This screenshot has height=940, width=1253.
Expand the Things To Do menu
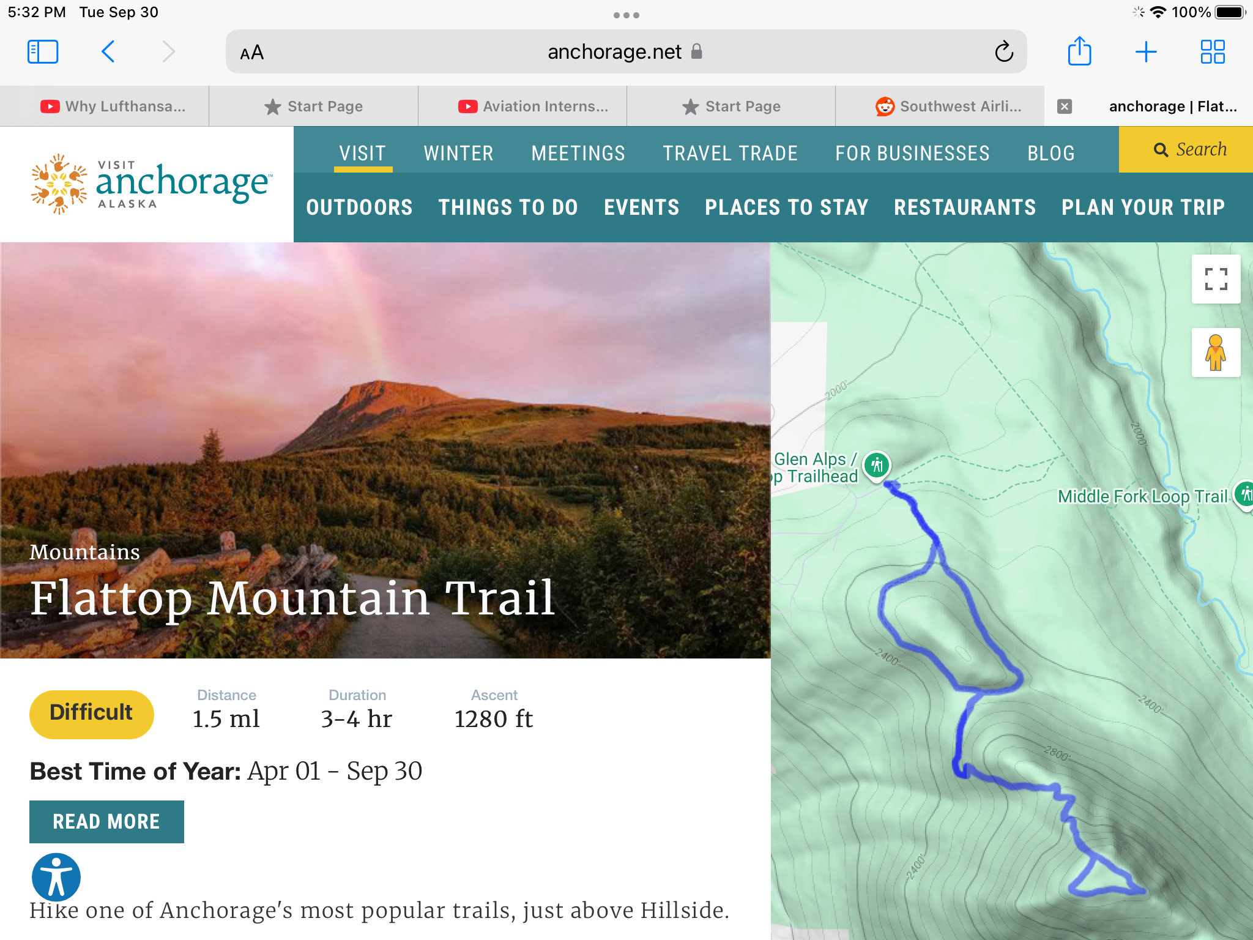(508, 207)
